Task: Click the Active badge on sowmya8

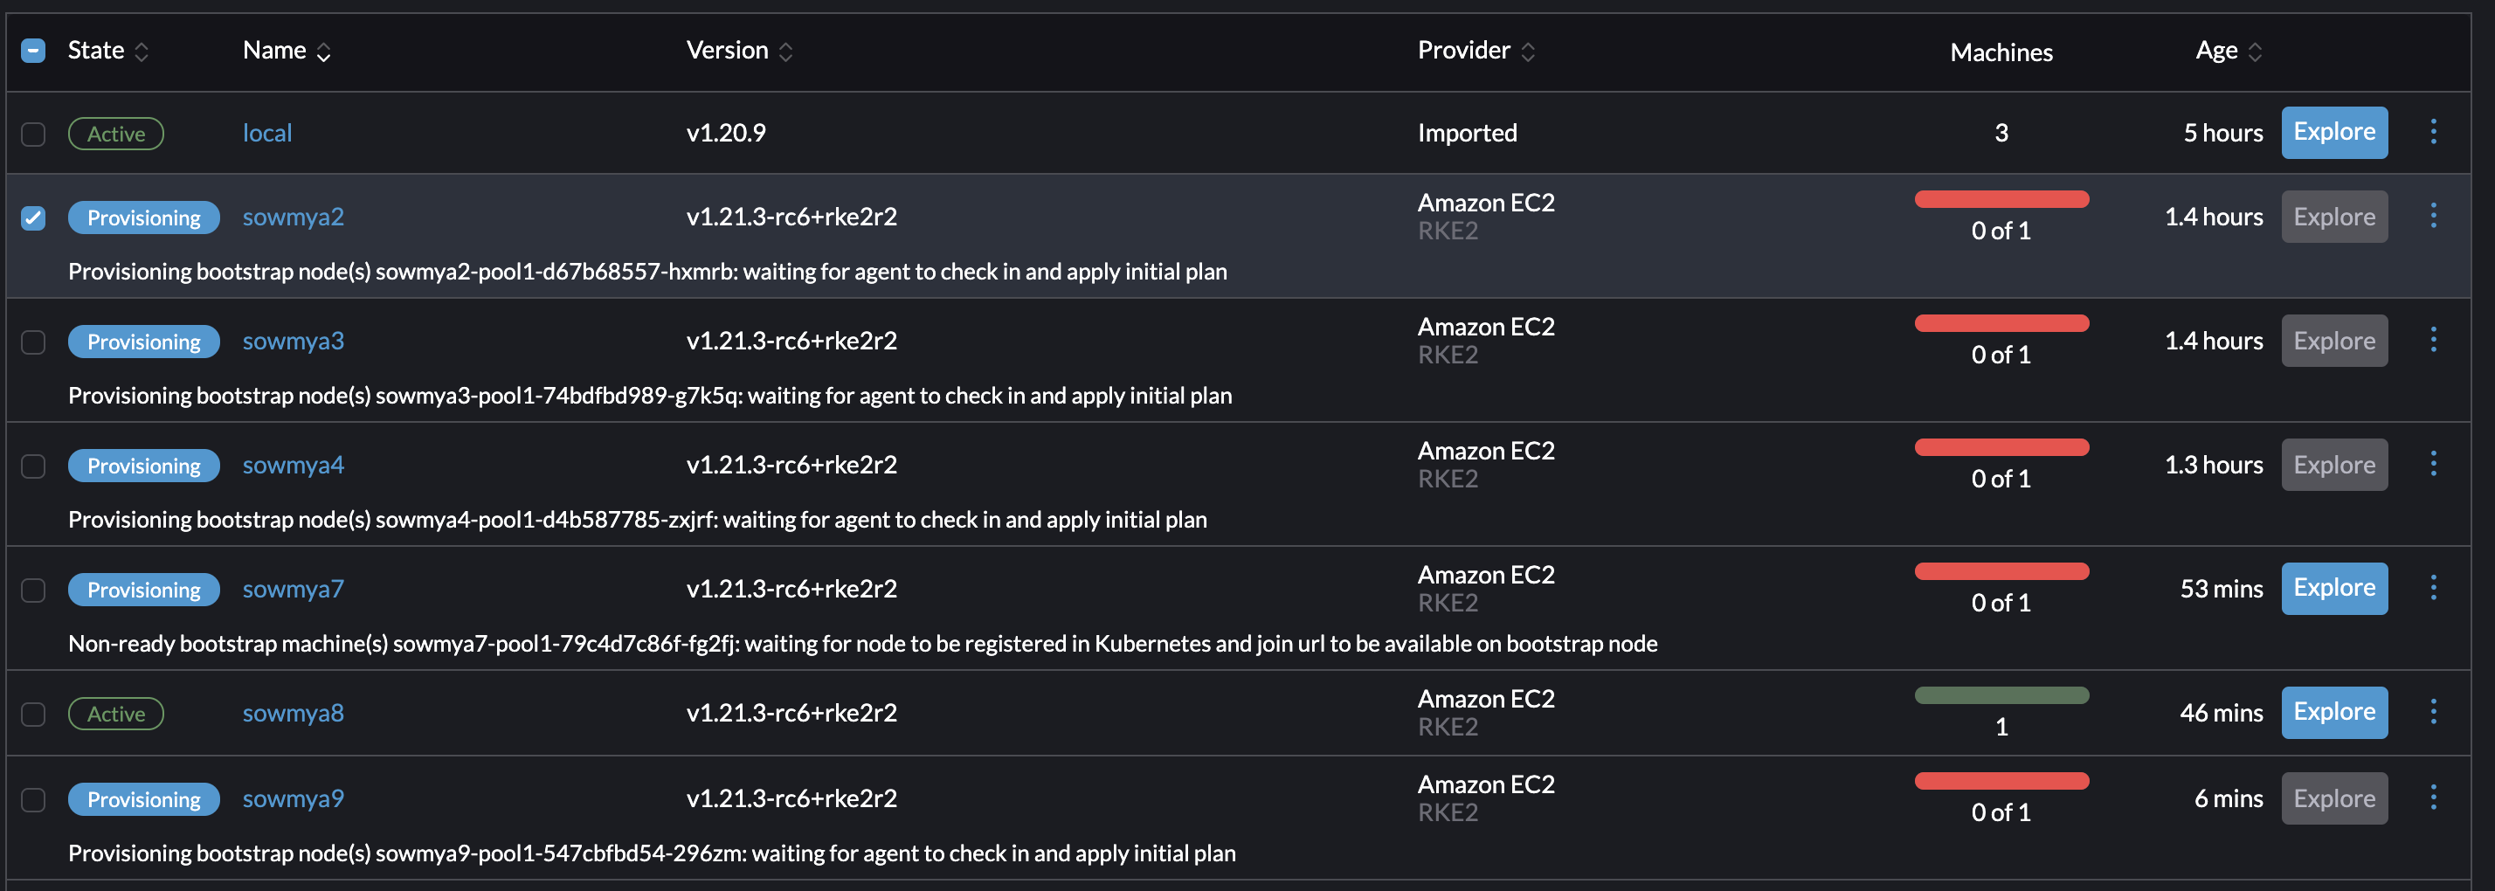Action: pos(115,713)
